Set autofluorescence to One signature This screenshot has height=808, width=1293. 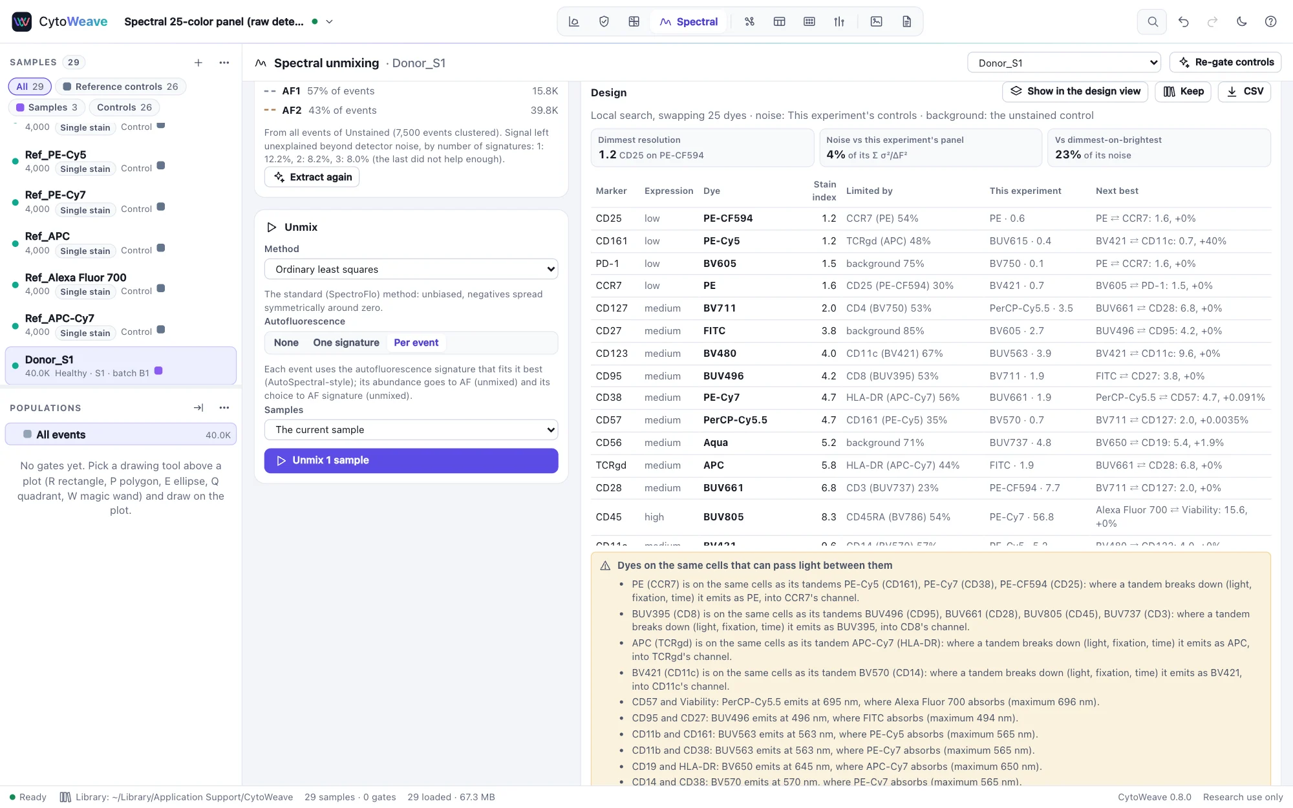pos(346,343)
